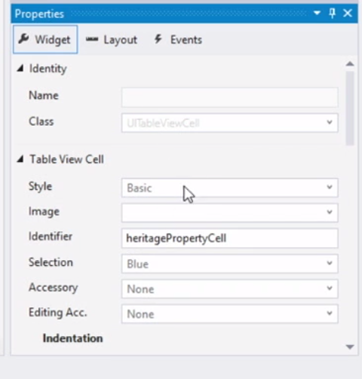Open the Editing Acc. dropdown
Image resolution: width=362 pixels, height=379 pixels.
(x=229, y=313)
